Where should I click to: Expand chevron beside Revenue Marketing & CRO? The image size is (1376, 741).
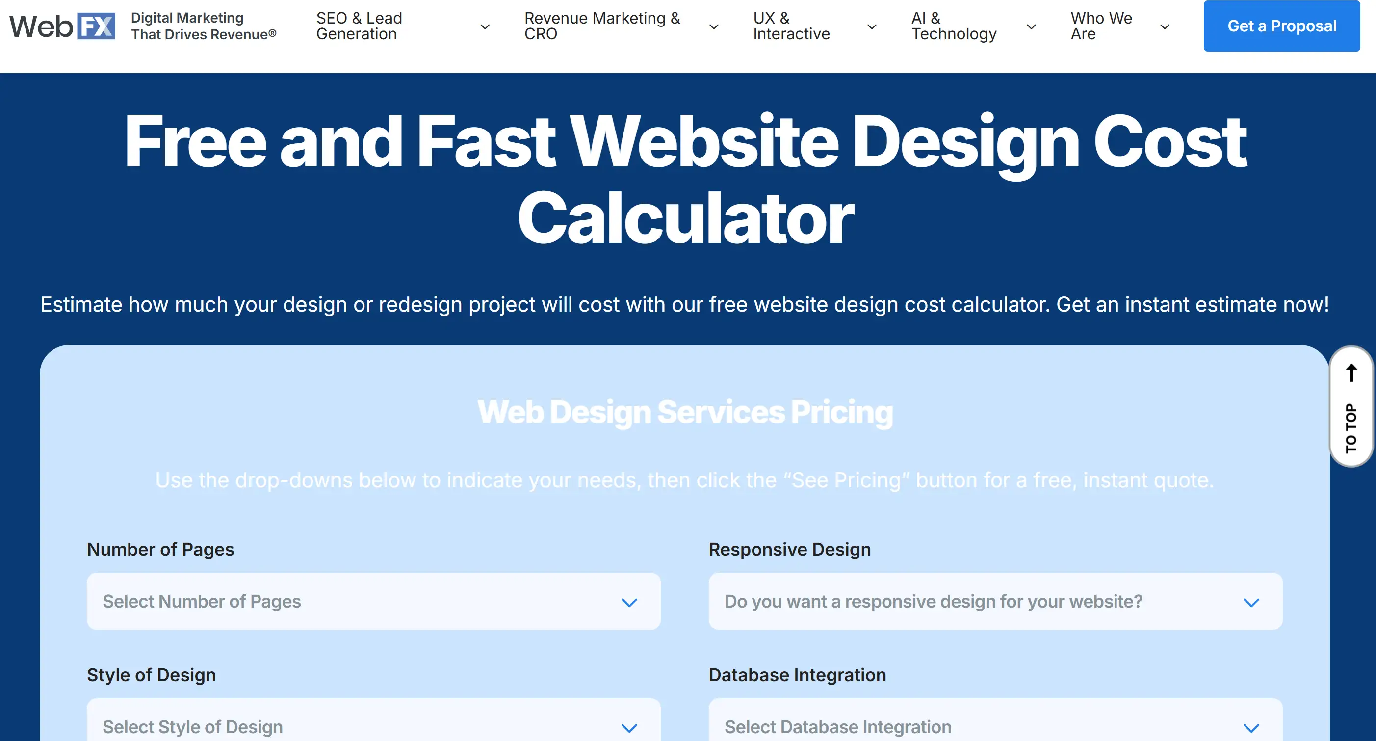coord(714,26)
